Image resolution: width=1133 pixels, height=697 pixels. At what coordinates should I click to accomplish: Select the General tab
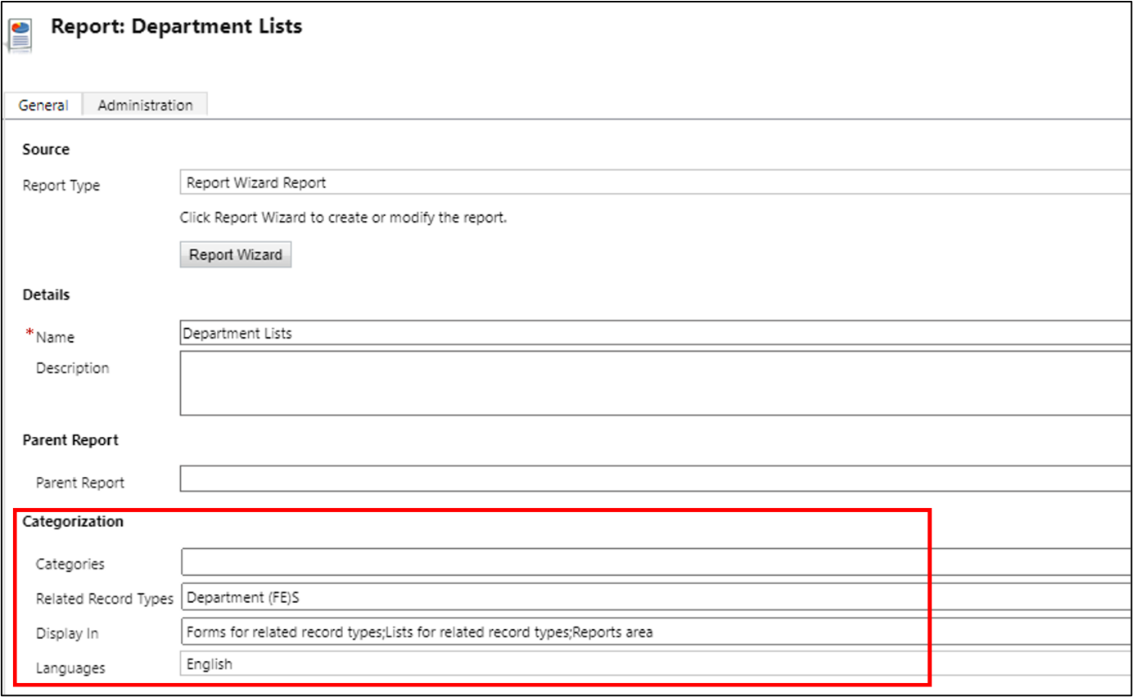click(43, 106)
